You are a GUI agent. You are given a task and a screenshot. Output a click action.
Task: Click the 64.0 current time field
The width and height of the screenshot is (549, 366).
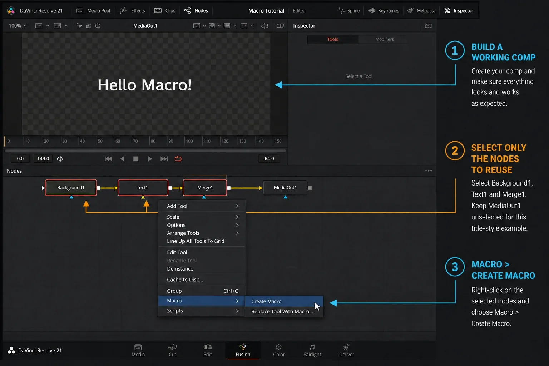[x=269, y=159]
